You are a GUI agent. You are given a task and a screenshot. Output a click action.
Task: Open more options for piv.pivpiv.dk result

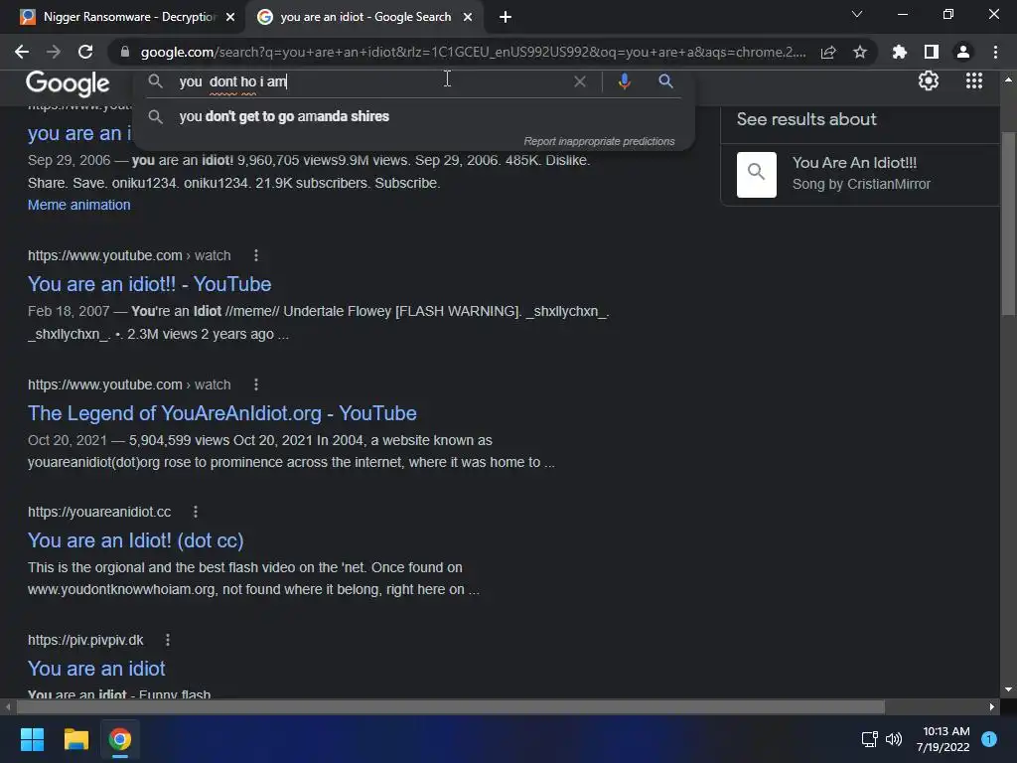coord(168,641)
